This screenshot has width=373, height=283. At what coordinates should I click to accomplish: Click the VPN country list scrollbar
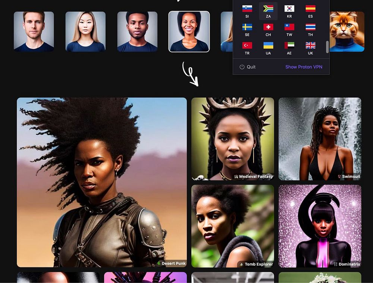point(327,47)
